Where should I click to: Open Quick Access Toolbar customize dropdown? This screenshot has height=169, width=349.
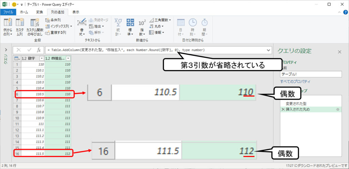point(21,4)
